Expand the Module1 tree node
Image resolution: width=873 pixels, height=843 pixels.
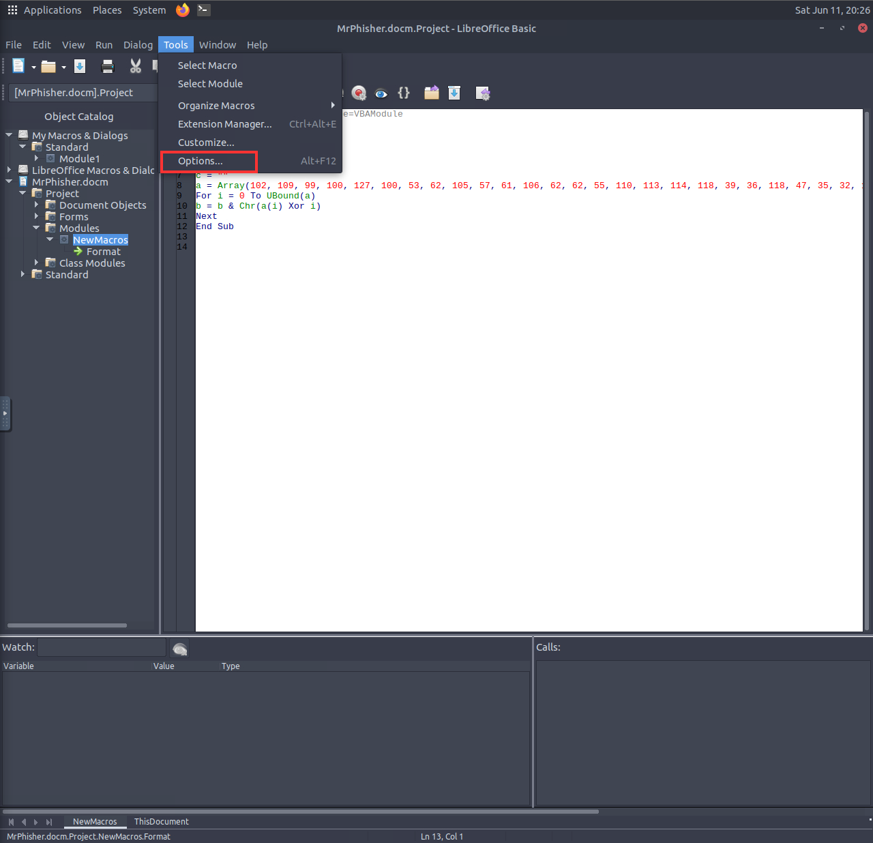pos(36,158)
